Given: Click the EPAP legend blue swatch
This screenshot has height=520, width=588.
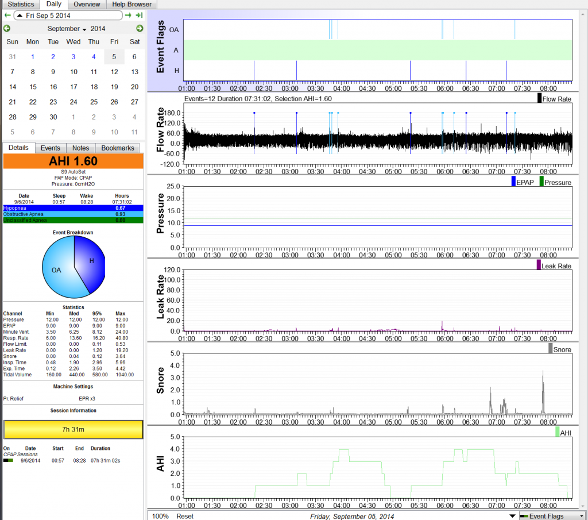Looking at the screenshot, I should [x=513, y=182].
